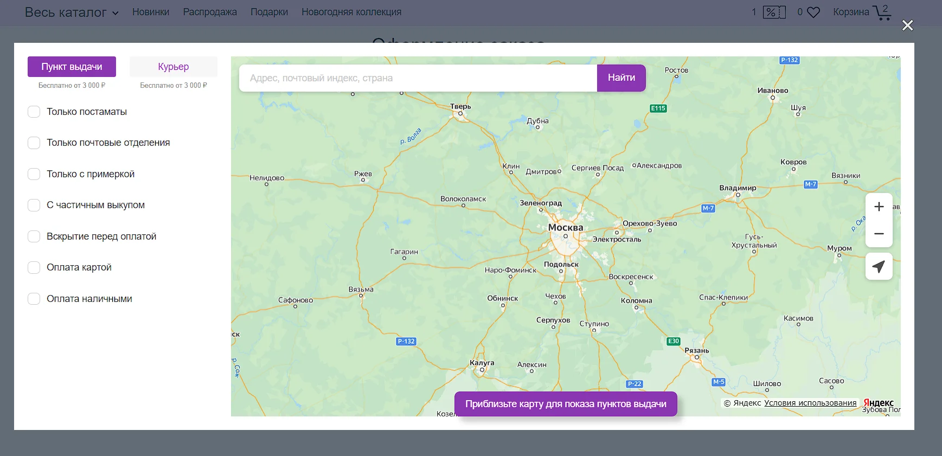Open 'Условия использования' link
Image resolution: width=942 pixels, height=456 pixels.
tap(810, 403)
